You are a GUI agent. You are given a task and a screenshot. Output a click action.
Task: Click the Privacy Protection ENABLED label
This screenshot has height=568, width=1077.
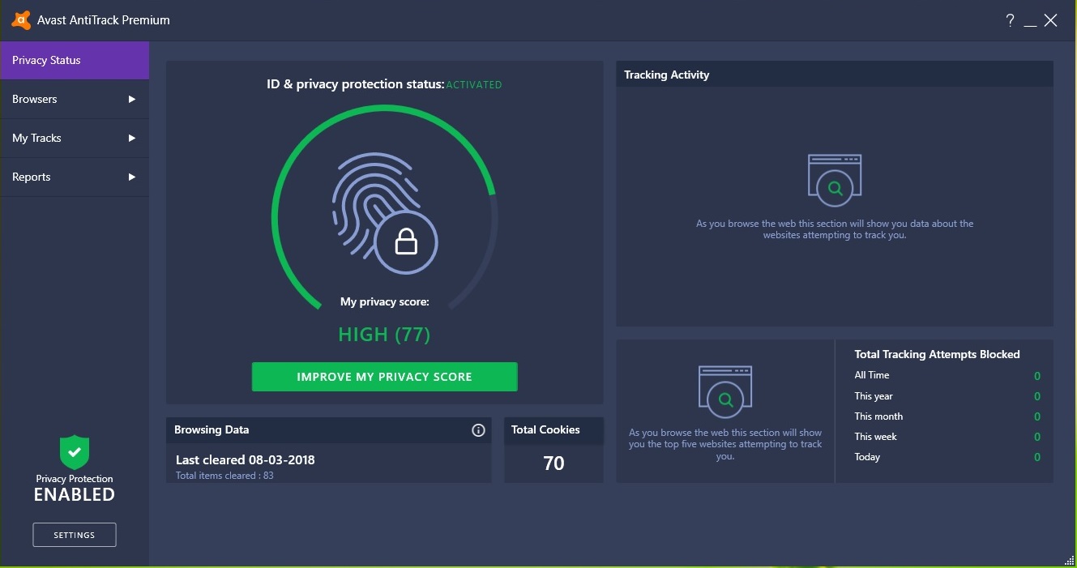pyautogui.click(x=75, y=489)
